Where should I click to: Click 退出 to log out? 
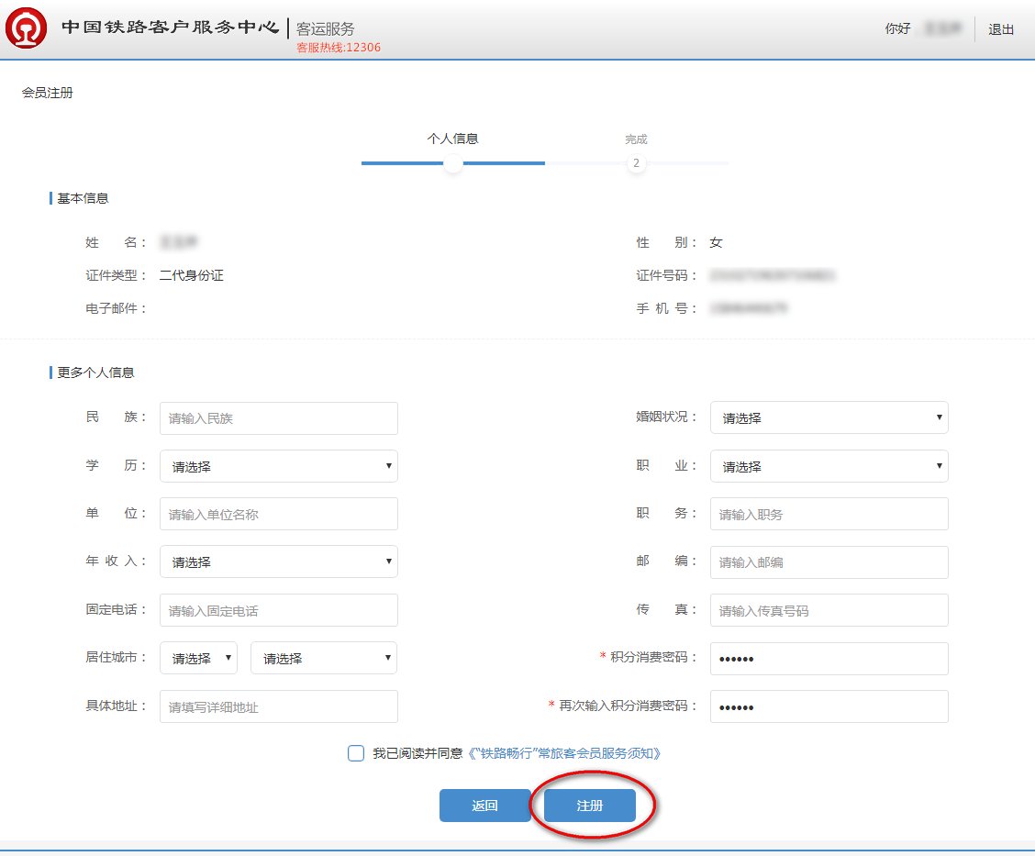(x=1001, y=29)
